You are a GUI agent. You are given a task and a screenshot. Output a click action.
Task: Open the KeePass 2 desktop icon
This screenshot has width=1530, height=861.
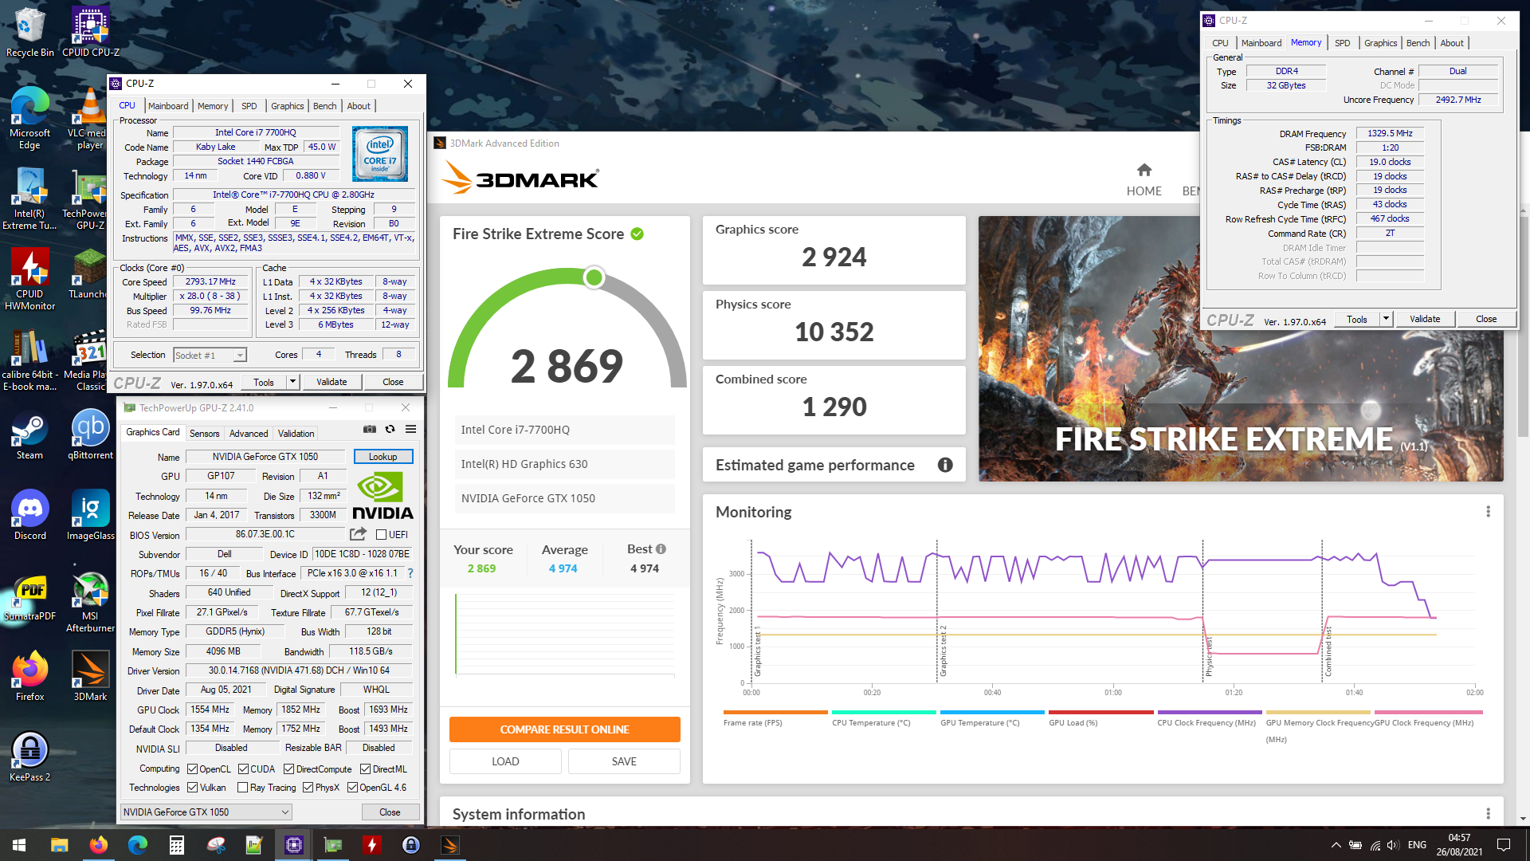[29, 757]
